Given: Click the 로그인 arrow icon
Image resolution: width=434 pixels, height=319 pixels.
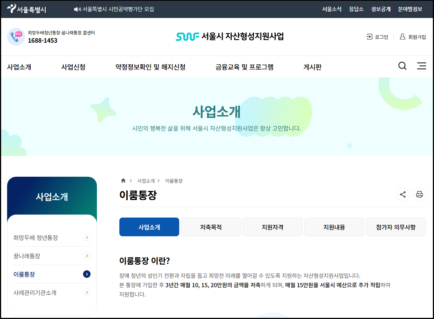Looking at the screenshot, I should pyautogui.click(x=370, y=37).
